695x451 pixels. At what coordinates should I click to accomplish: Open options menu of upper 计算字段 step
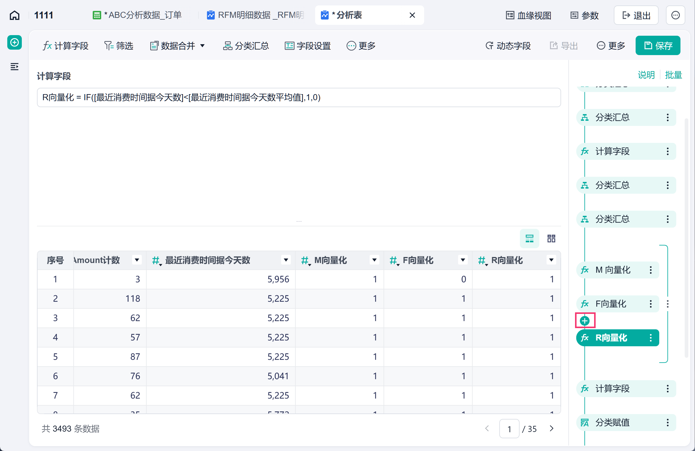point(667,151)
